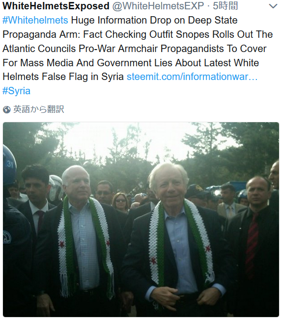Open the tweet options chevron menu
Viewport: 281px width, 319px height.
pos(273,6)
